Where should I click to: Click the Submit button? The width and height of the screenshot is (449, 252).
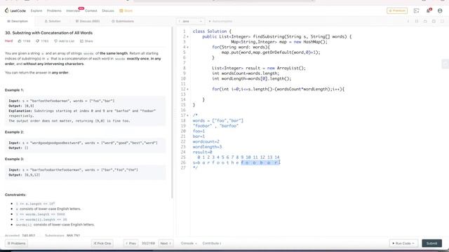(432, 244)
